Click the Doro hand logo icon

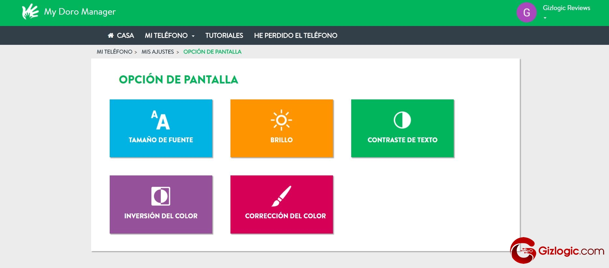(30, 12)
